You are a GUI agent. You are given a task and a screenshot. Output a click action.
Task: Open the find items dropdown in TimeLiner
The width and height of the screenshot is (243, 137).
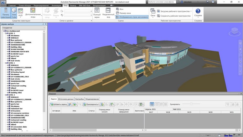pos(112,104)
